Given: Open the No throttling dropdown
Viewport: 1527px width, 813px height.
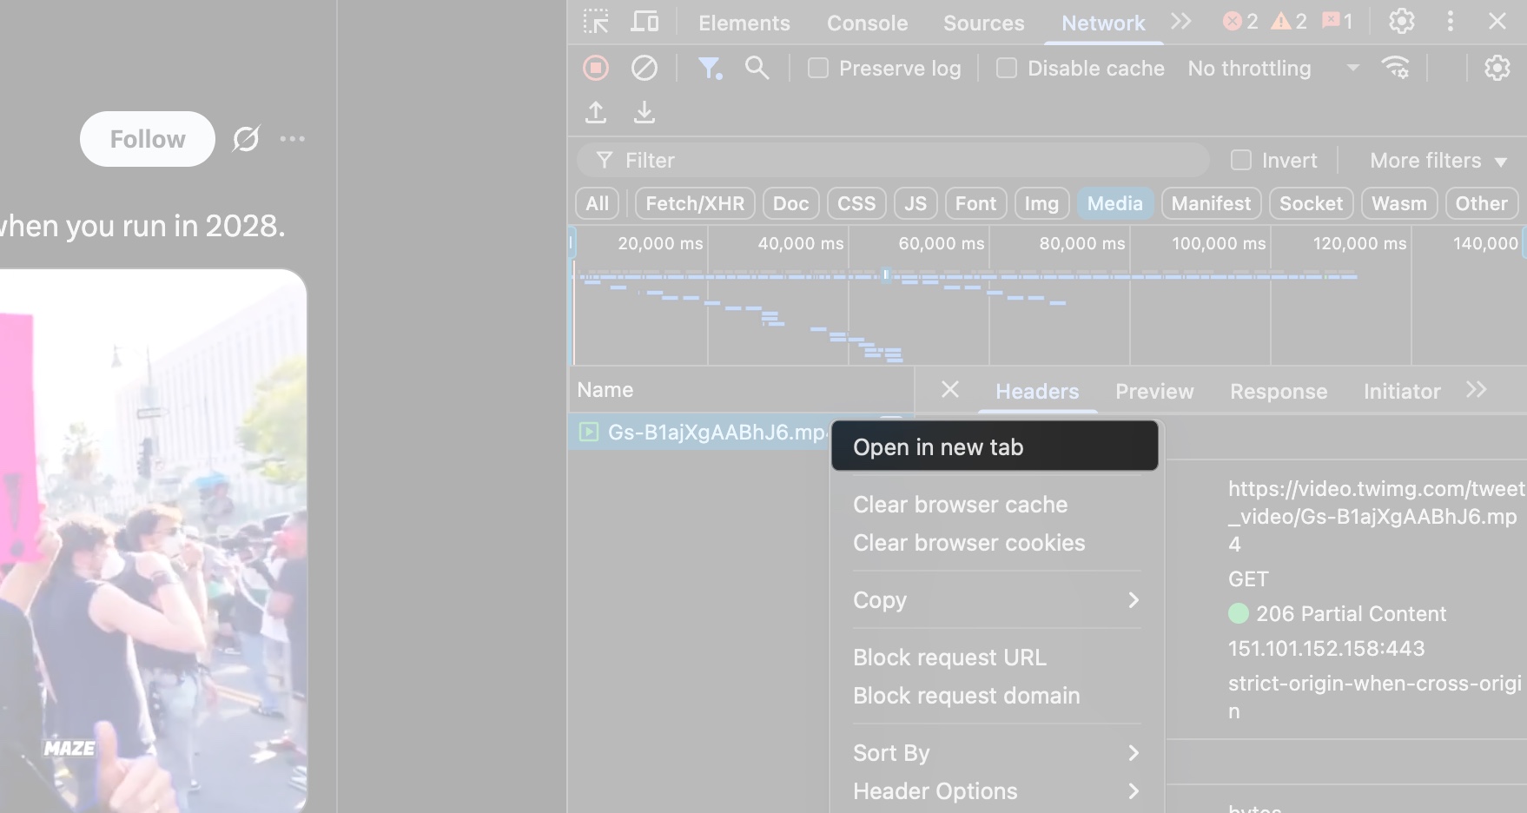Looking at the screenshot, I should click(1268, 68).
